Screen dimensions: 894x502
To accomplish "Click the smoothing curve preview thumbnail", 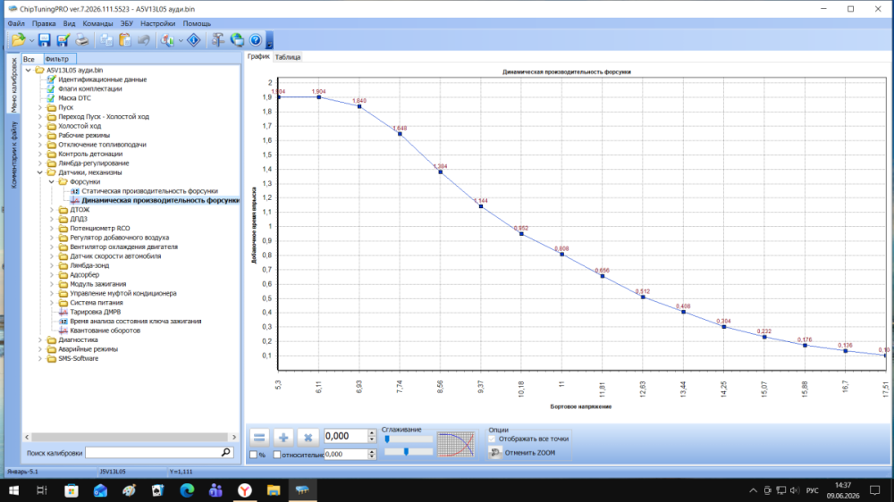I will point(456,445).
